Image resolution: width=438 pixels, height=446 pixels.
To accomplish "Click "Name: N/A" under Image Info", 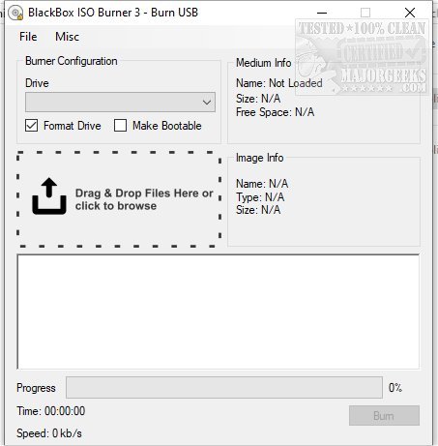I will [262, 184].
